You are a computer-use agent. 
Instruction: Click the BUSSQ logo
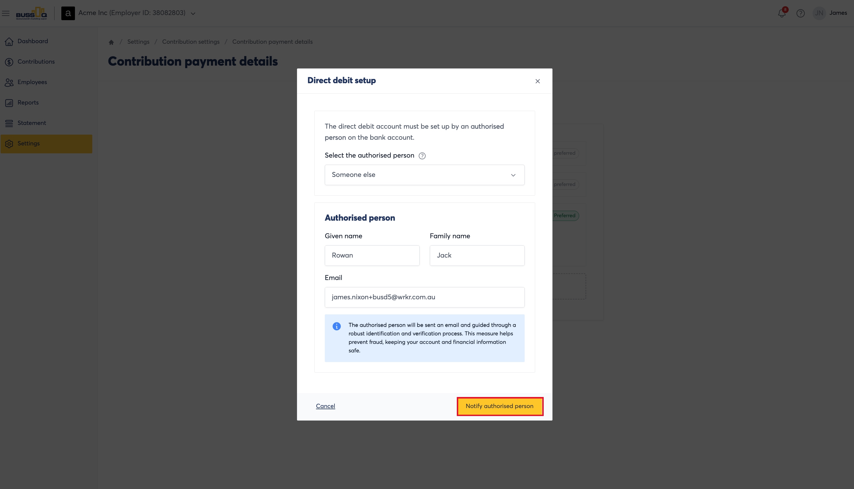[32, 13]
